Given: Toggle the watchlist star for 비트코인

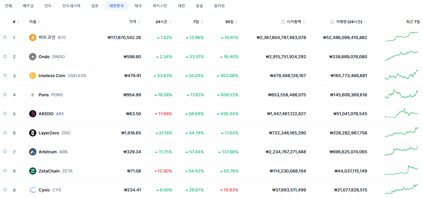Looking at the screenshot, I should pyautogui.click(x=5, y=37).
